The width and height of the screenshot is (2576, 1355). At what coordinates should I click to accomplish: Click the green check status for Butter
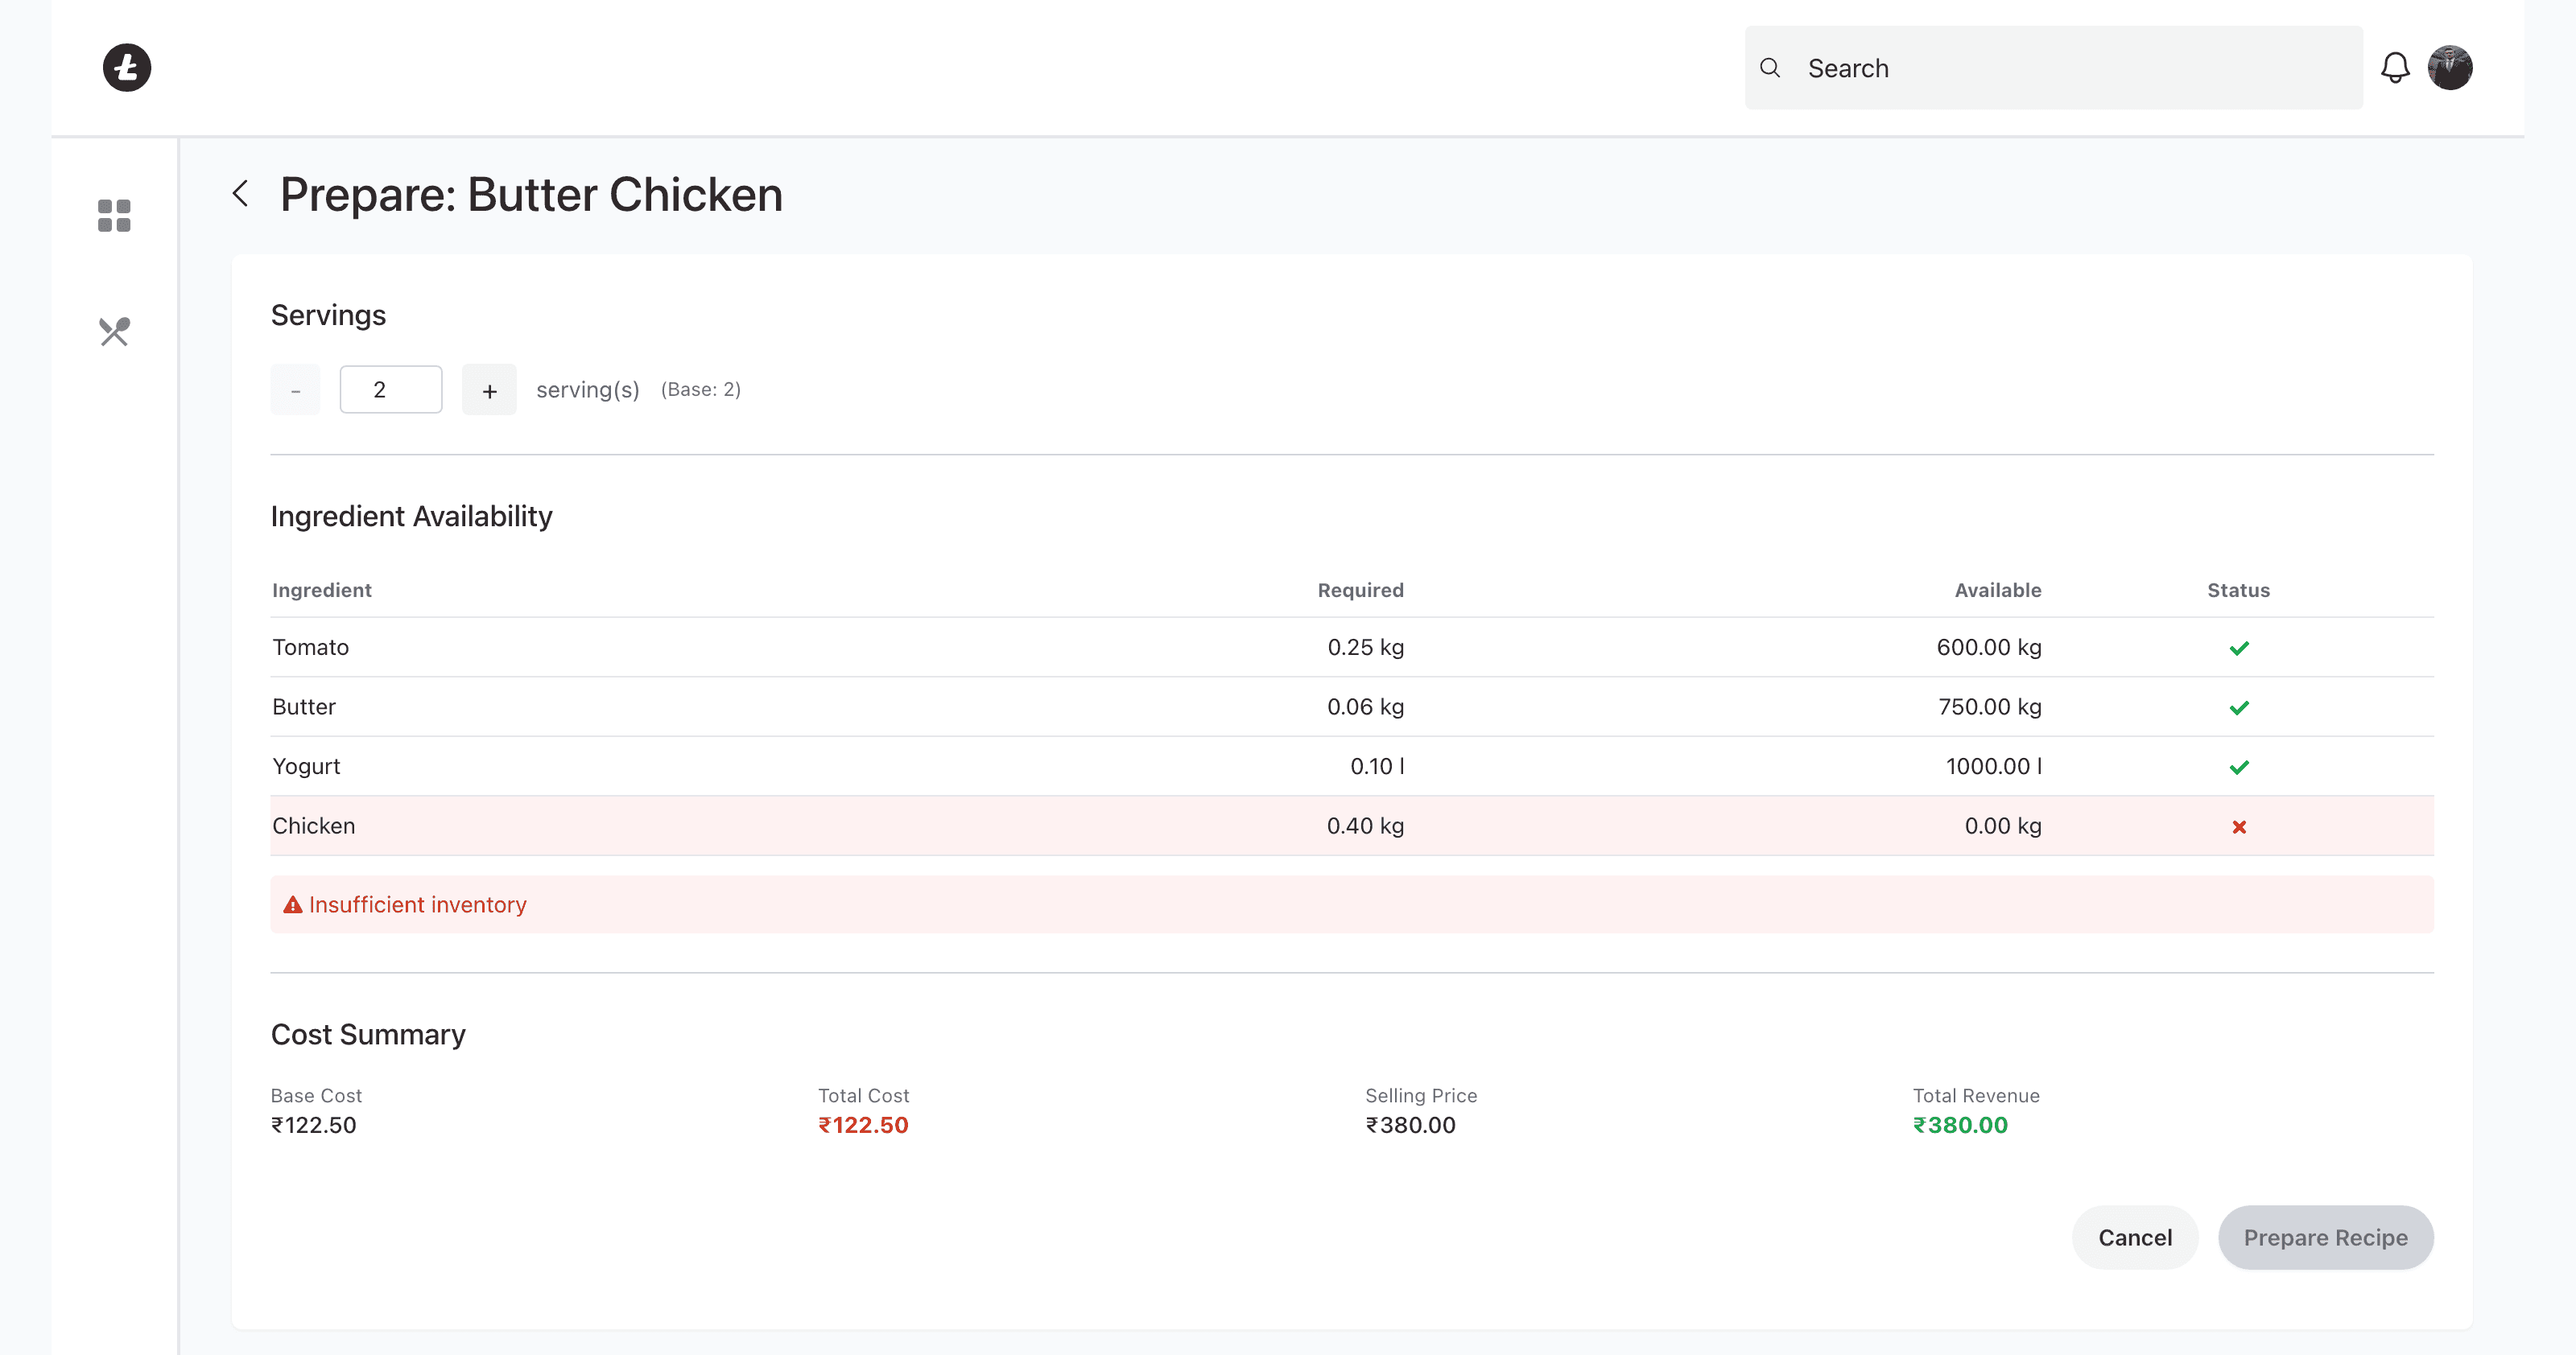(2239, 707)
